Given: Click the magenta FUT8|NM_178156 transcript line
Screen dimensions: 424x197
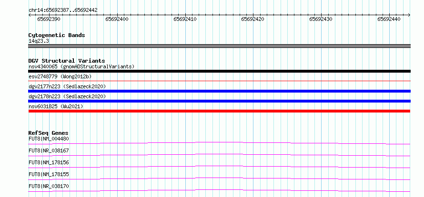Looking at the screenshot, I should click(x=219, y=167).
